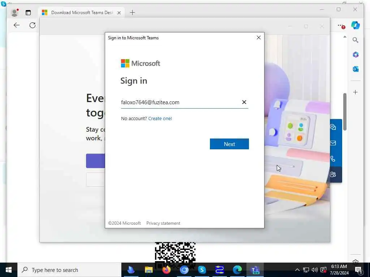Open the Microsoft 365 sidebar icon
370x277 pixels.
point(356,55)
